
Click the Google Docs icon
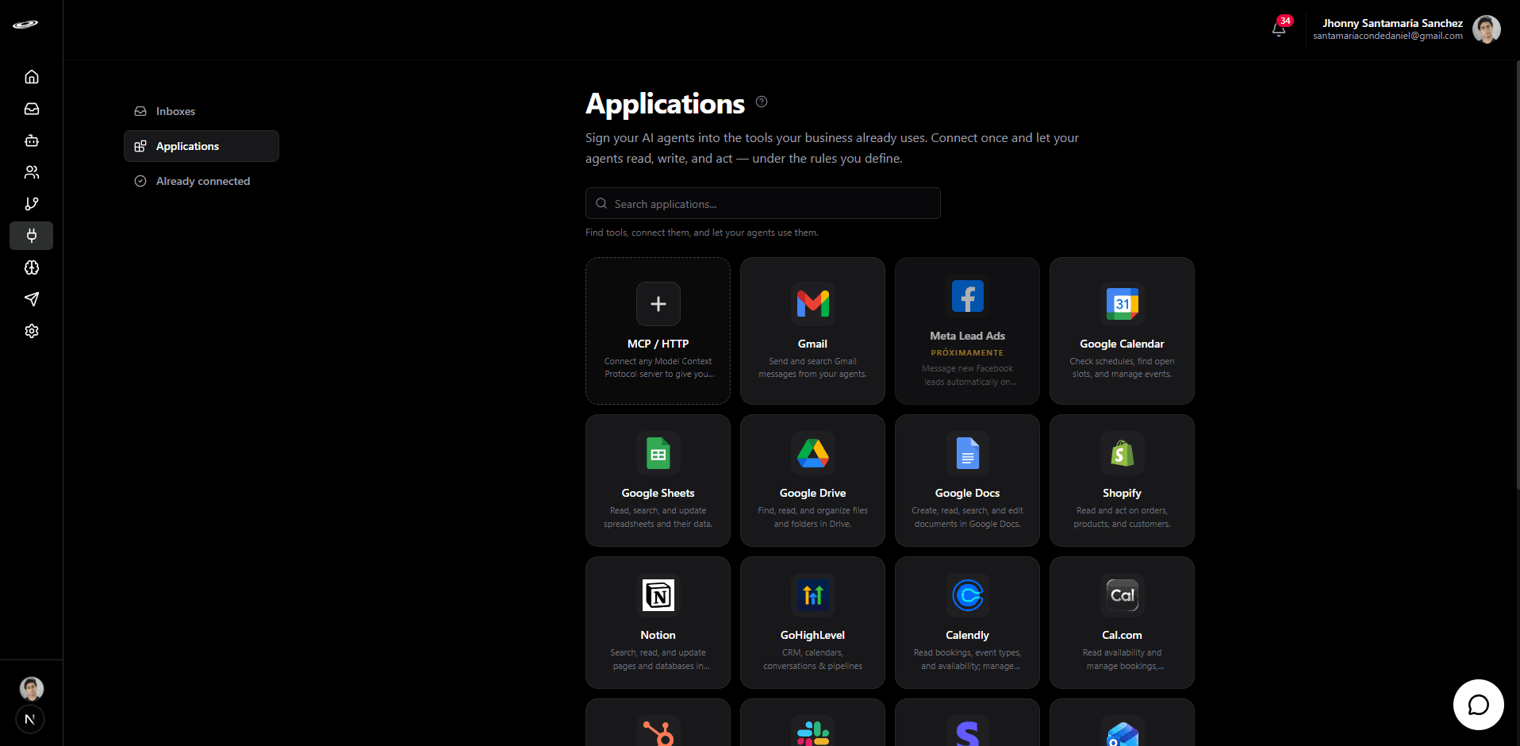tap(968, 453)
